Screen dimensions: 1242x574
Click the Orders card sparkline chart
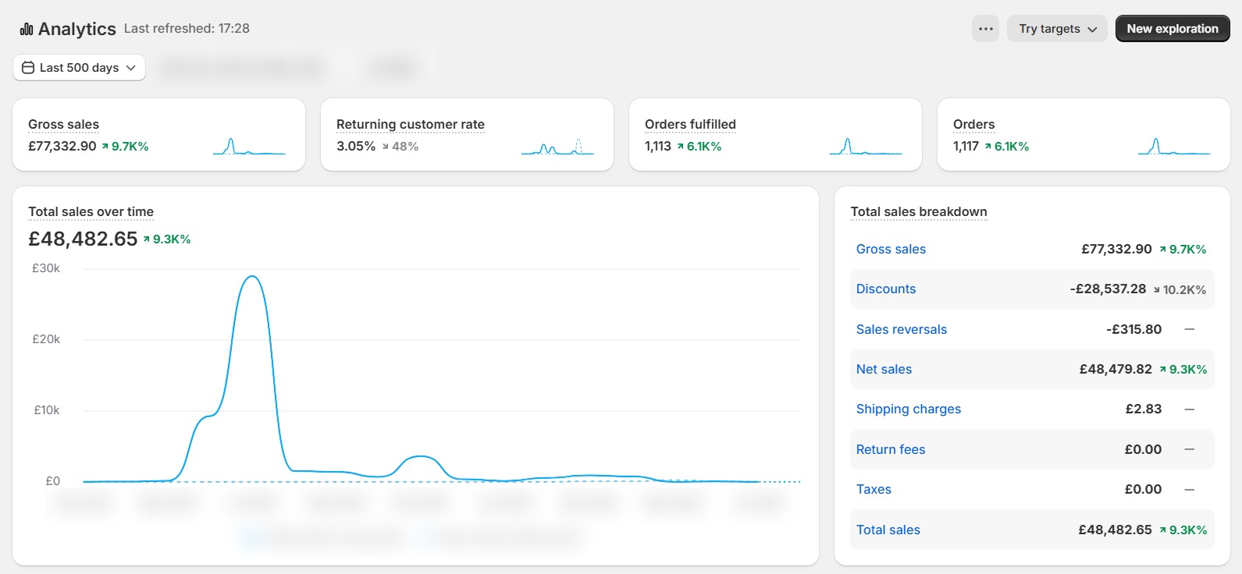(1174, 147)
